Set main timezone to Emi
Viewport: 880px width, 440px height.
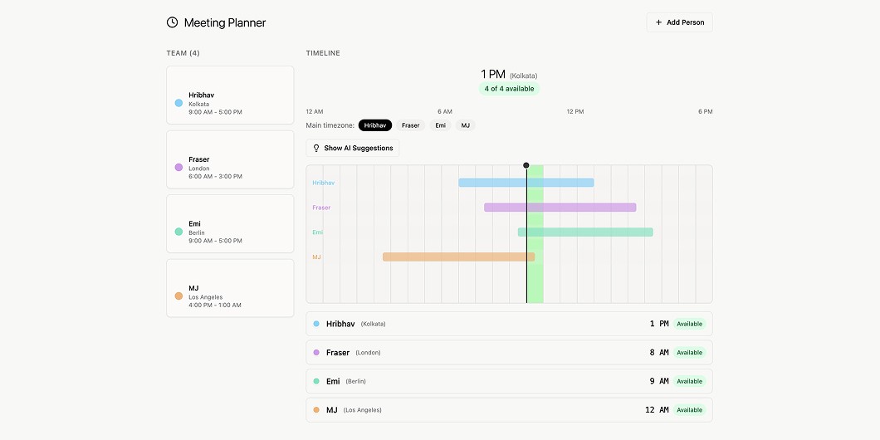click(x=441, y=125)
